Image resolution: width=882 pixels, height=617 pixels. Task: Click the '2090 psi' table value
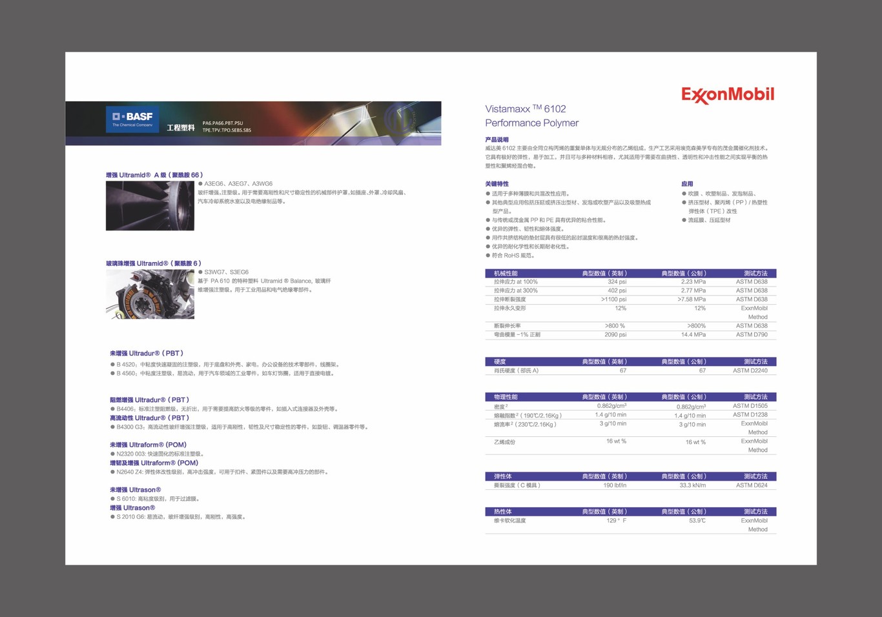tap(615, 336)
